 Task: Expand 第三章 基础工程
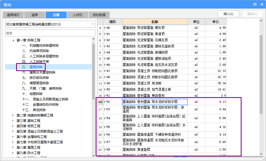(x=13, y=121)
